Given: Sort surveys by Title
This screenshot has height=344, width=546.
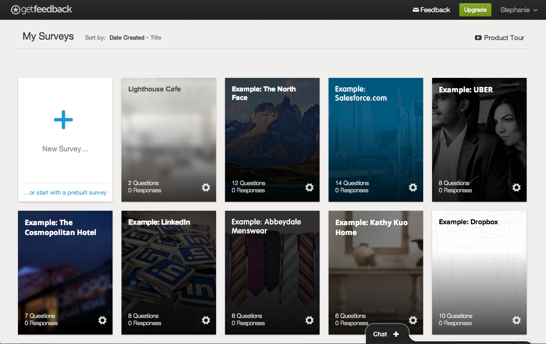Looking at the screenshot, I should coord(156,38).
